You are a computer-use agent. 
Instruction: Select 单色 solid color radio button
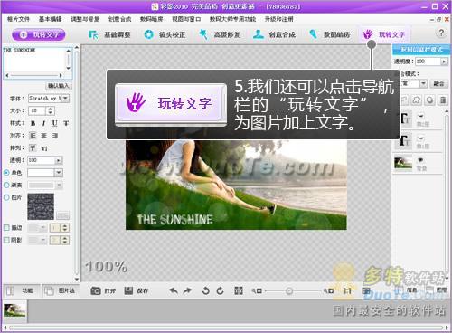(x=6, y=173)
